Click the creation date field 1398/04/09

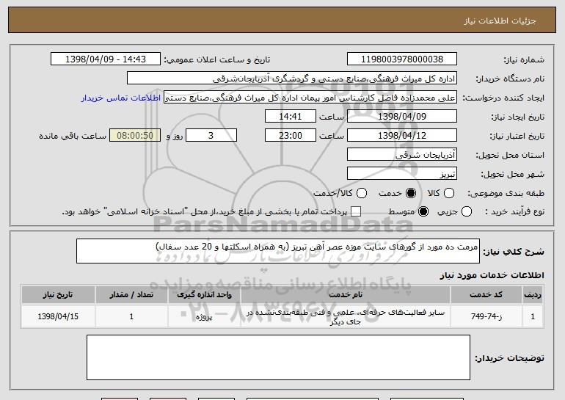coord(402,117)
